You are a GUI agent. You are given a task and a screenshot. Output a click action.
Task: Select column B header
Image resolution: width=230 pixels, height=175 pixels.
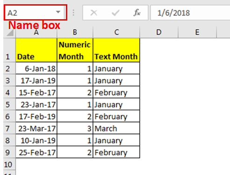[75, 32]
